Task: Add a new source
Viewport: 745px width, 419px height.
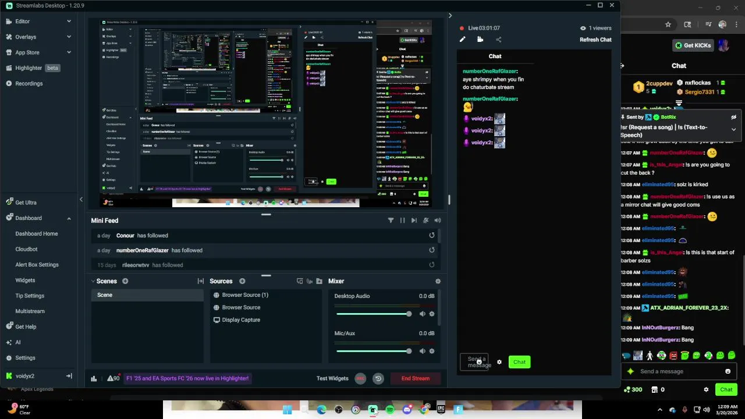Action: tap(242, 281)
